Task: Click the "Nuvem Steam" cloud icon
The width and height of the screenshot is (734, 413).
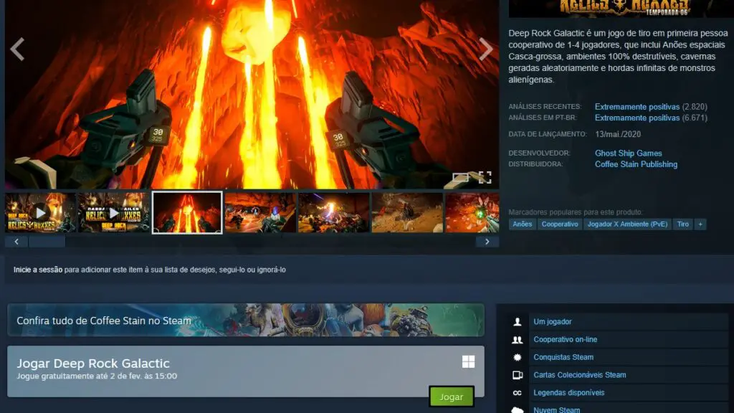Action: pyautogui.click(x=518, y=409)
